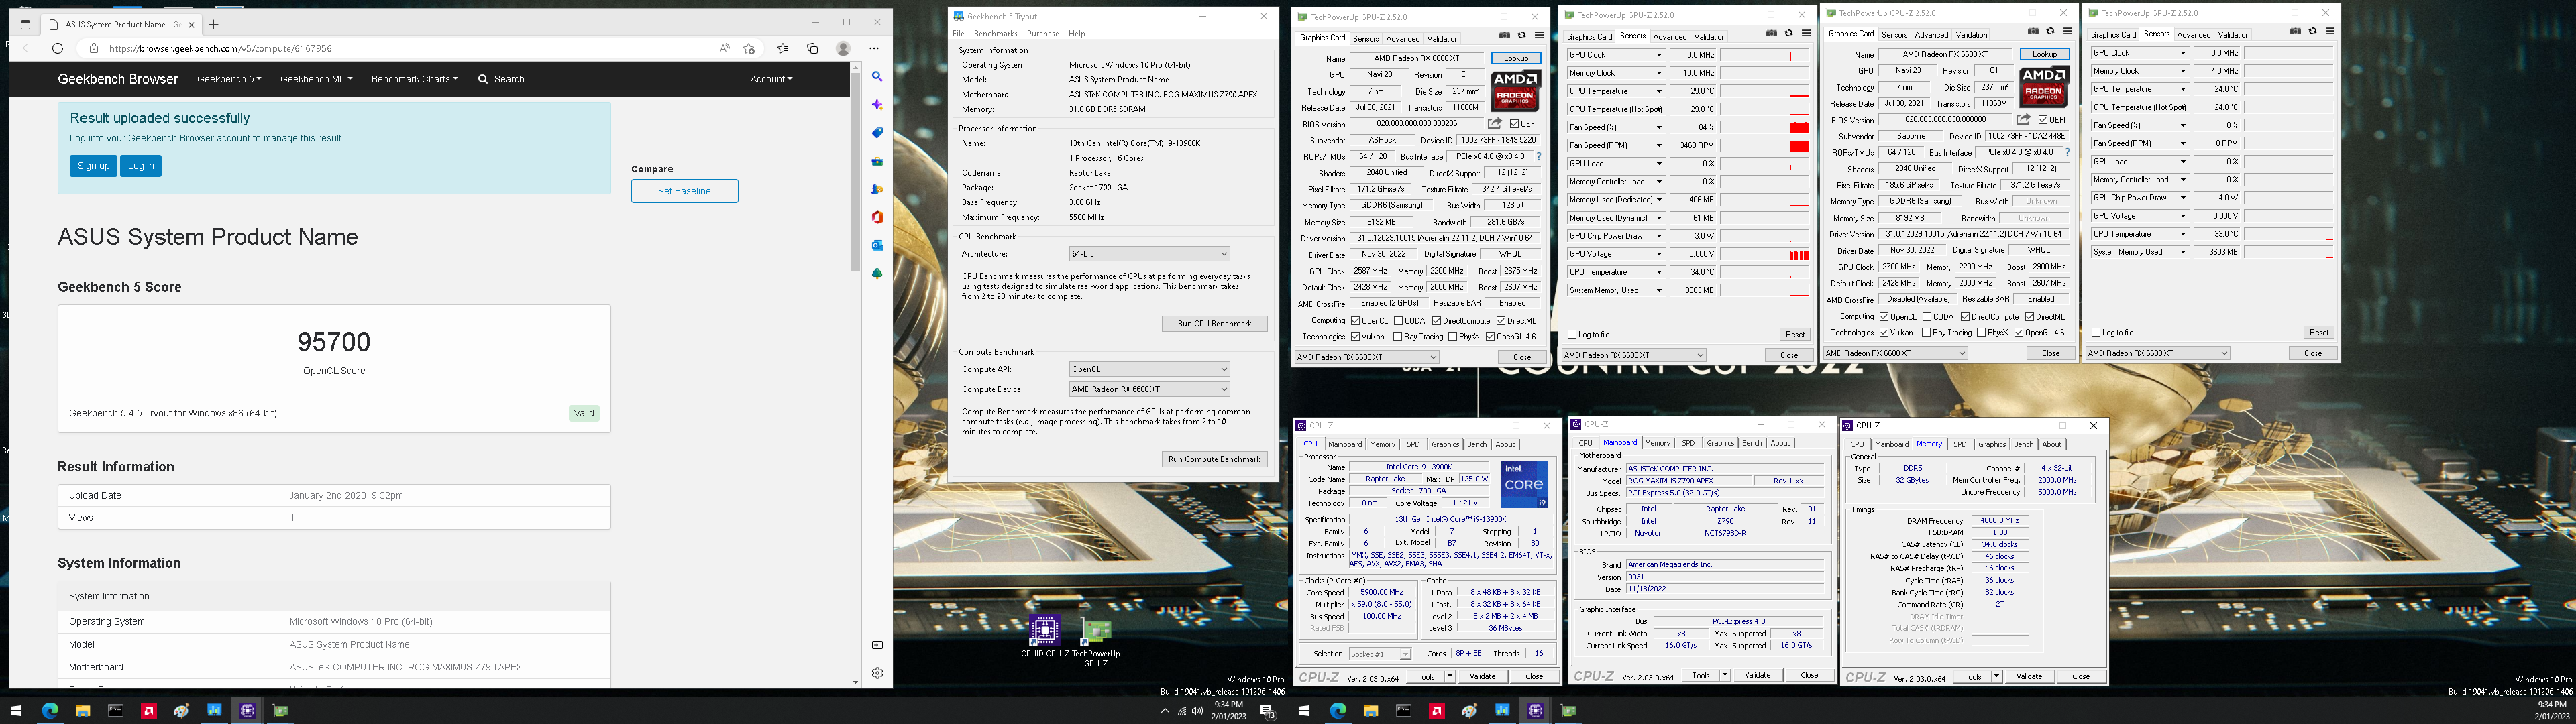Screen dimensions: 2576x724
Task: Open Search in the Edge sidebar
Action: coord(877,77)
